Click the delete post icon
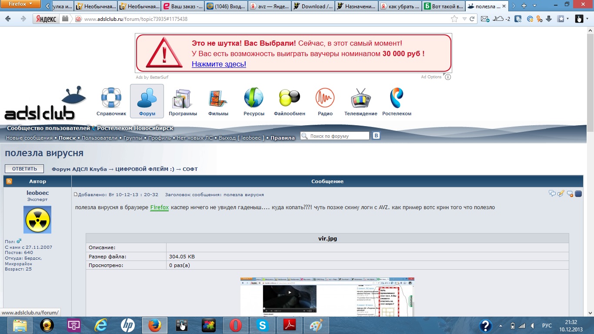 tap(570, 194)
